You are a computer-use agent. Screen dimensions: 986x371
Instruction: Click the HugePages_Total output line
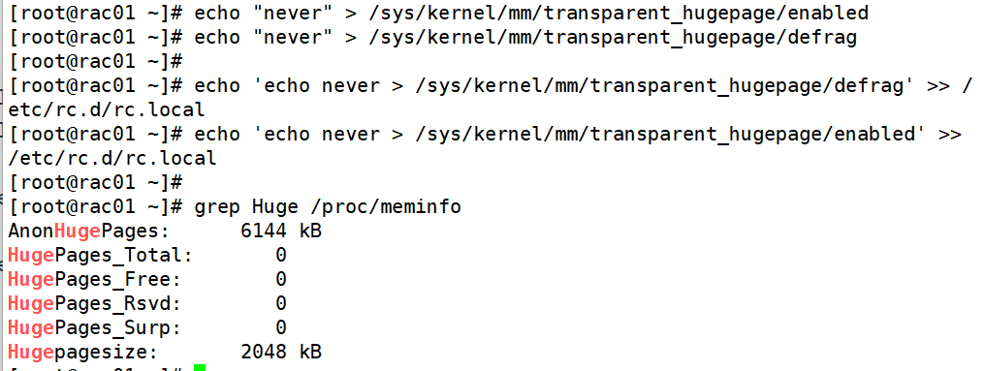(147, 255)
